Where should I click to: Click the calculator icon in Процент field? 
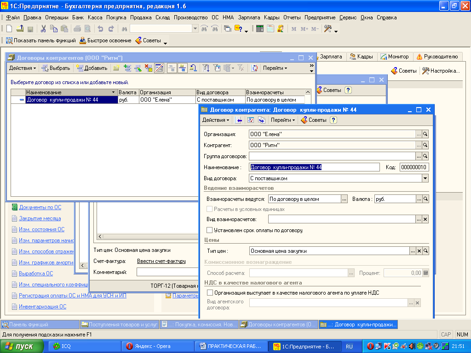pyautogui.click(x=425, y=273)
